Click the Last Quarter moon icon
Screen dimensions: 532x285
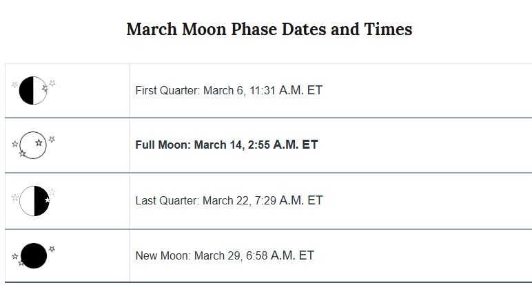[34, 201]
